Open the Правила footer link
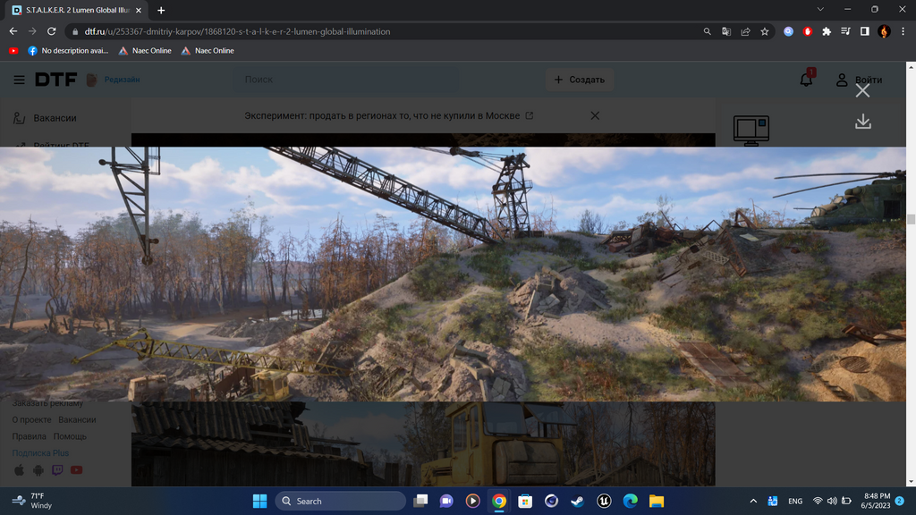 (30, 436)
